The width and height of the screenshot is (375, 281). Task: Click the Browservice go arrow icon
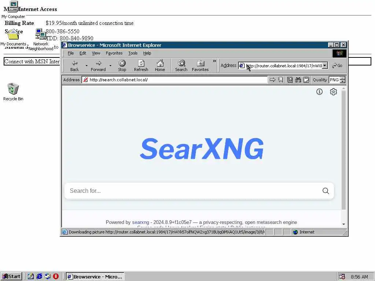[x=272, y=80]
